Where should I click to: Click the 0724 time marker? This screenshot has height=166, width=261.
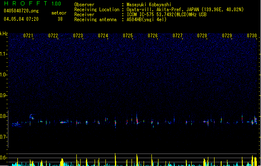coord(103,36)
